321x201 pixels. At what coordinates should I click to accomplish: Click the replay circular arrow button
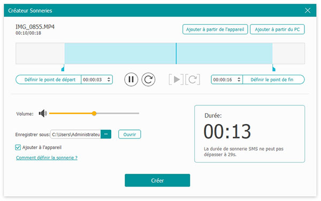148,80
